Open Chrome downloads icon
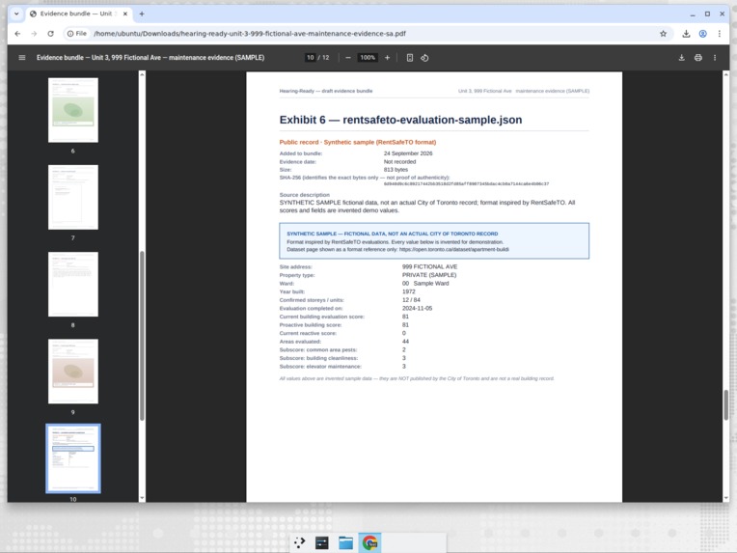 pyautogui.click(x=686, y=34)
